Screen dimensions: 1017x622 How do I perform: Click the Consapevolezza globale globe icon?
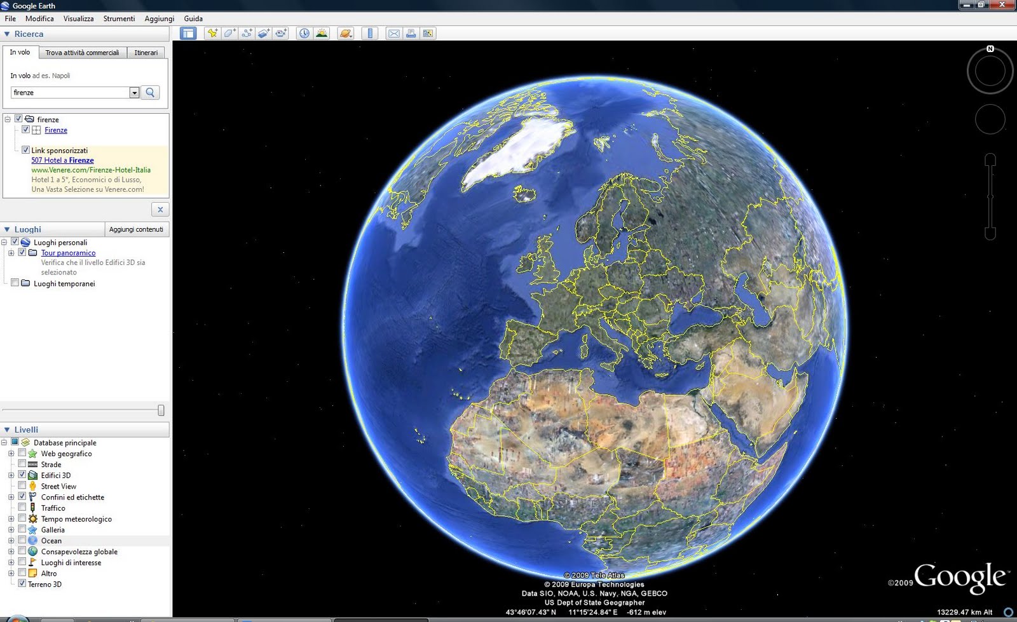tap(32, 551)
